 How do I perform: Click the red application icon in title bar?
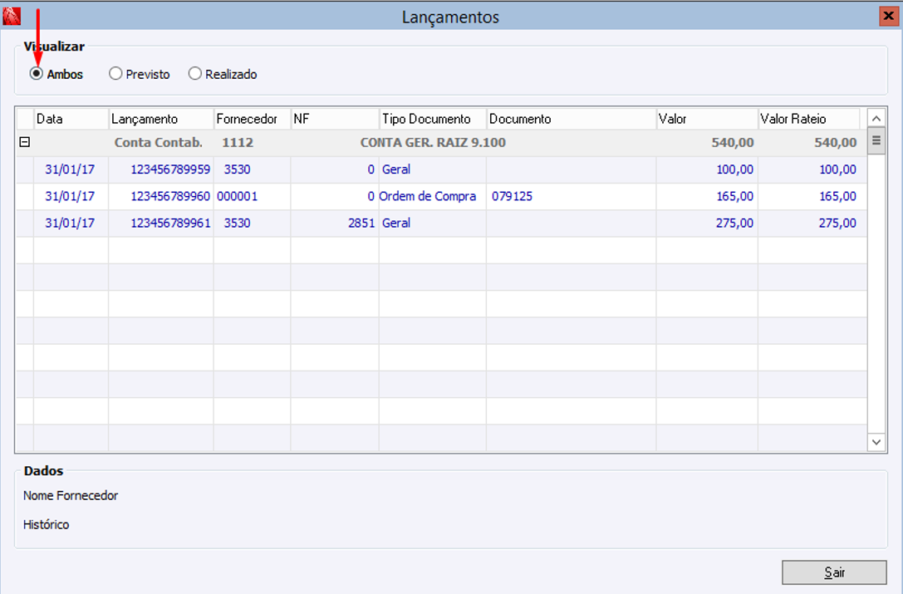pos(12,16)
